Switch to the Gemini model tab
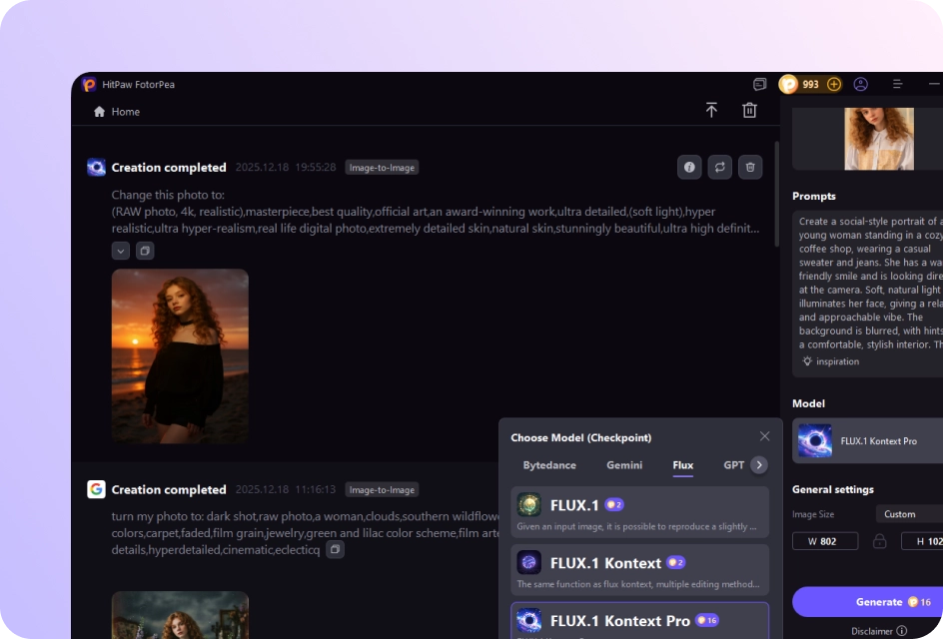The image size is (943, 639). pos(624,465)
